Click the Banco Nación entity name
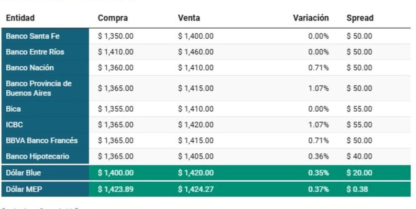This screenshot has height=209, width=416. (30, 68)
